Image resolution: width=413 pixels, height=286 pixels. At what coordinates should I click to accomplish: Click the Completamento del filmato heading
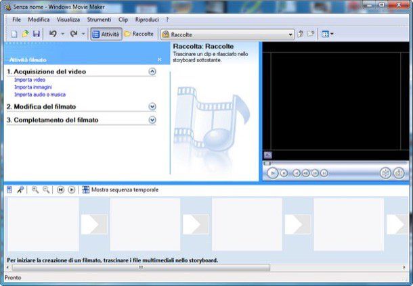pos(52,120)
